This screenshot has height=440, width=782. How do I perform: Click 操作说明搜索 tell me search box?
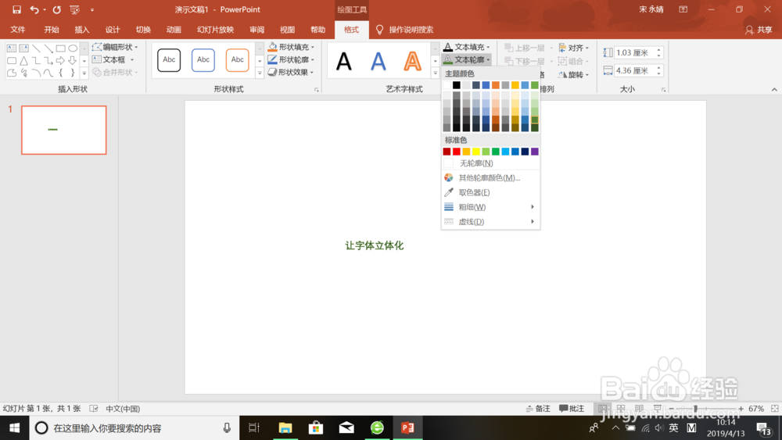pos(405,30)
